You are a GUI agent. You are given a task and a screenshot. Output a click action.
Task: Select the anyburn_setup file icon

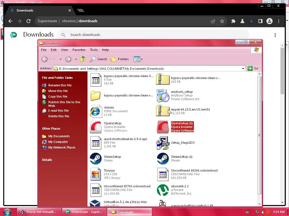pyautogui.click(x=163, y=96)
